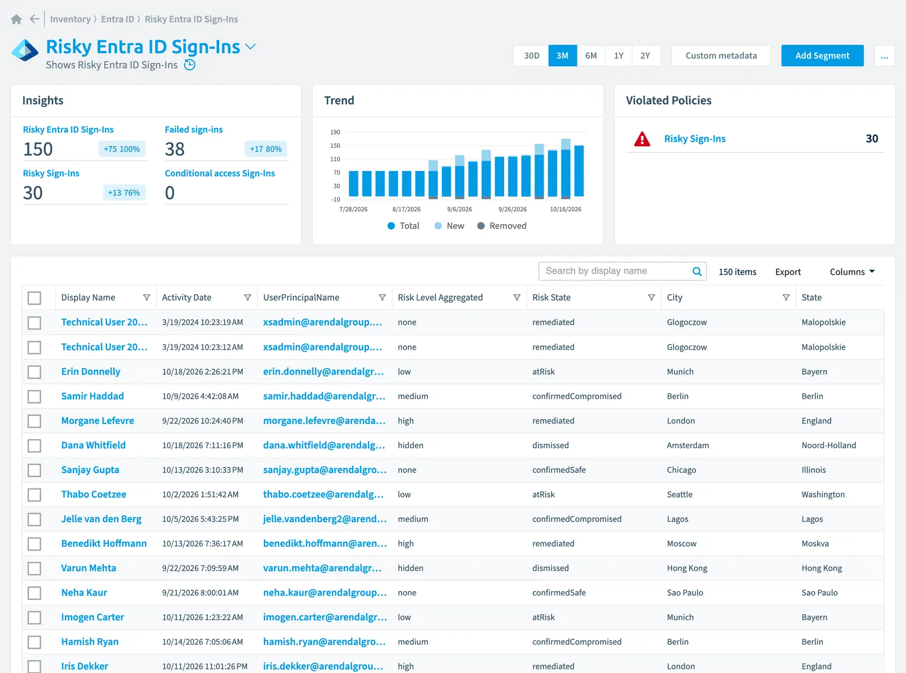This screenshot has height=673, width=906.
Task: Open the Hamish Ryan display name link
Action: tap(89, 642)
